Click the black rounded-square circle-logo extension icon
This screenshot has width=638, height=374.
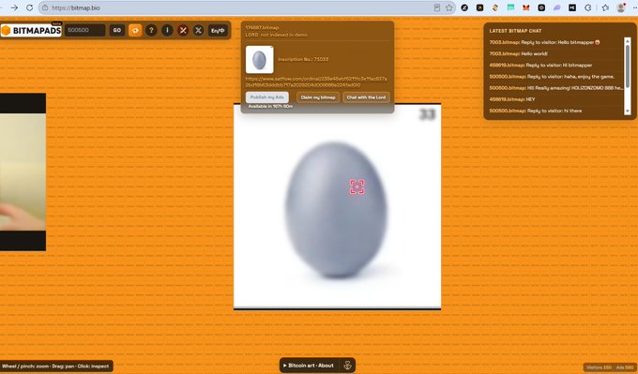pyautogui.click(x=541, y=7)
